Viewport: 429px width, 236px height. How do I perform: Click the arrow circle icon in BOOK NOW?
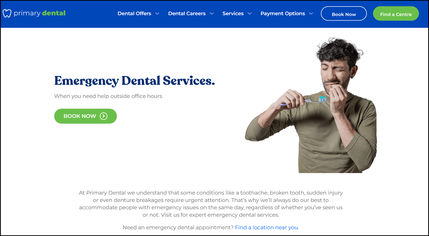pos(103,116)
